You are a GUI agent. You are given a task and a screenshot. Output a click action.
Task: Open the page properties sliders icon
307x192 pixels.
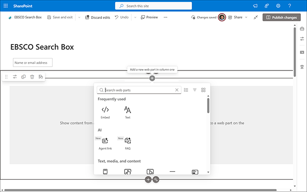coord(302,39)
